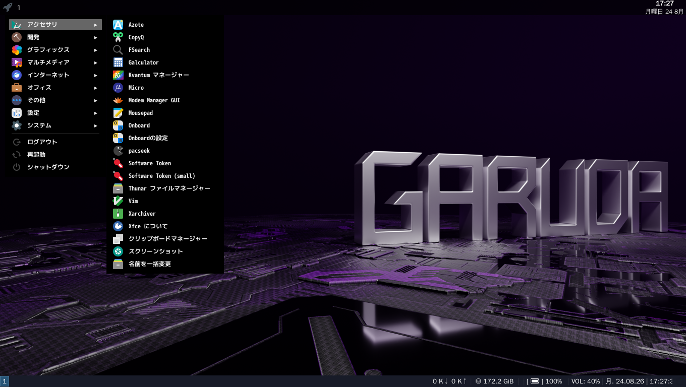
Task: Click the 月曜日 24 8月 date text
Action: pyautogui.click(x=664, y=12)
